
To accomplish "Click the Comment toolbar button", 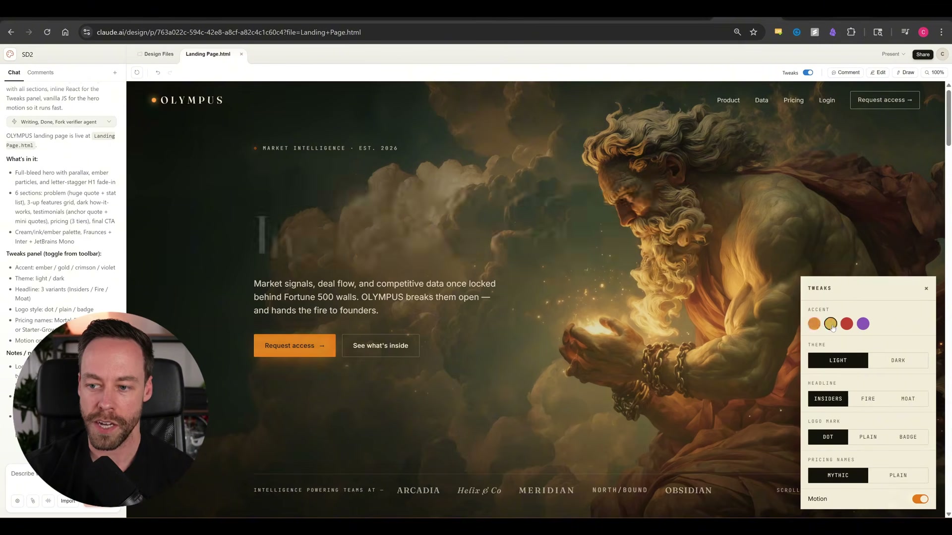I will [x=846, y=72].
